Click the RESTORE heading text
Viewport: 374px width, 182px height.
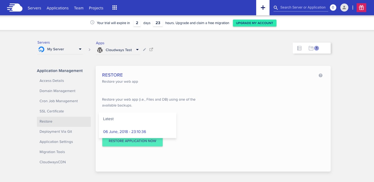pyautogui.click(x=113, y=75)
